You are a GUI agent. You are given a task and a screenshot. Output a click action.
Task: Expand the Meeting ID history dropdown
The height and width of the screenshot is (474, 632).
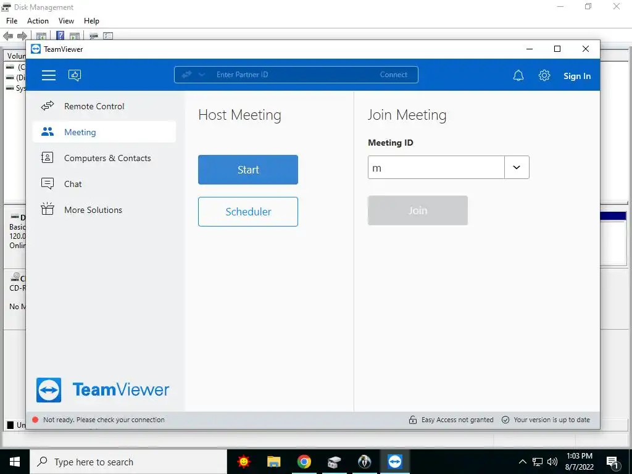tap(517, 168)
